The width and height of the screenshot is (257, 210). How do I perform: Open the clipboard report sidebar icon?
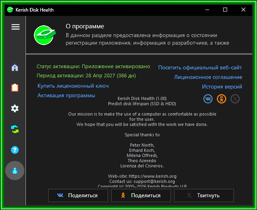point(15,88)
